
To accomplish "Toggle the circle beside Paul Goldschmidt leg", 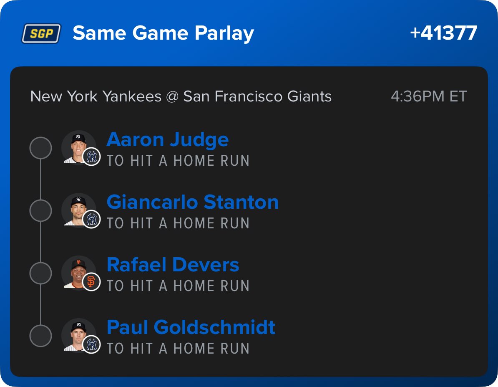I will (40, 336).
